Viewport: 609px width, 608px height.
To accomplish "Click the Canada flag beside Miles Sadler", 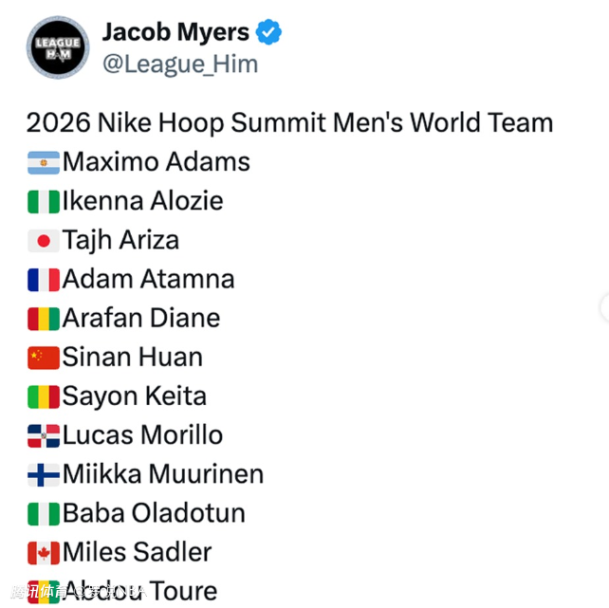I will point(44,552).
